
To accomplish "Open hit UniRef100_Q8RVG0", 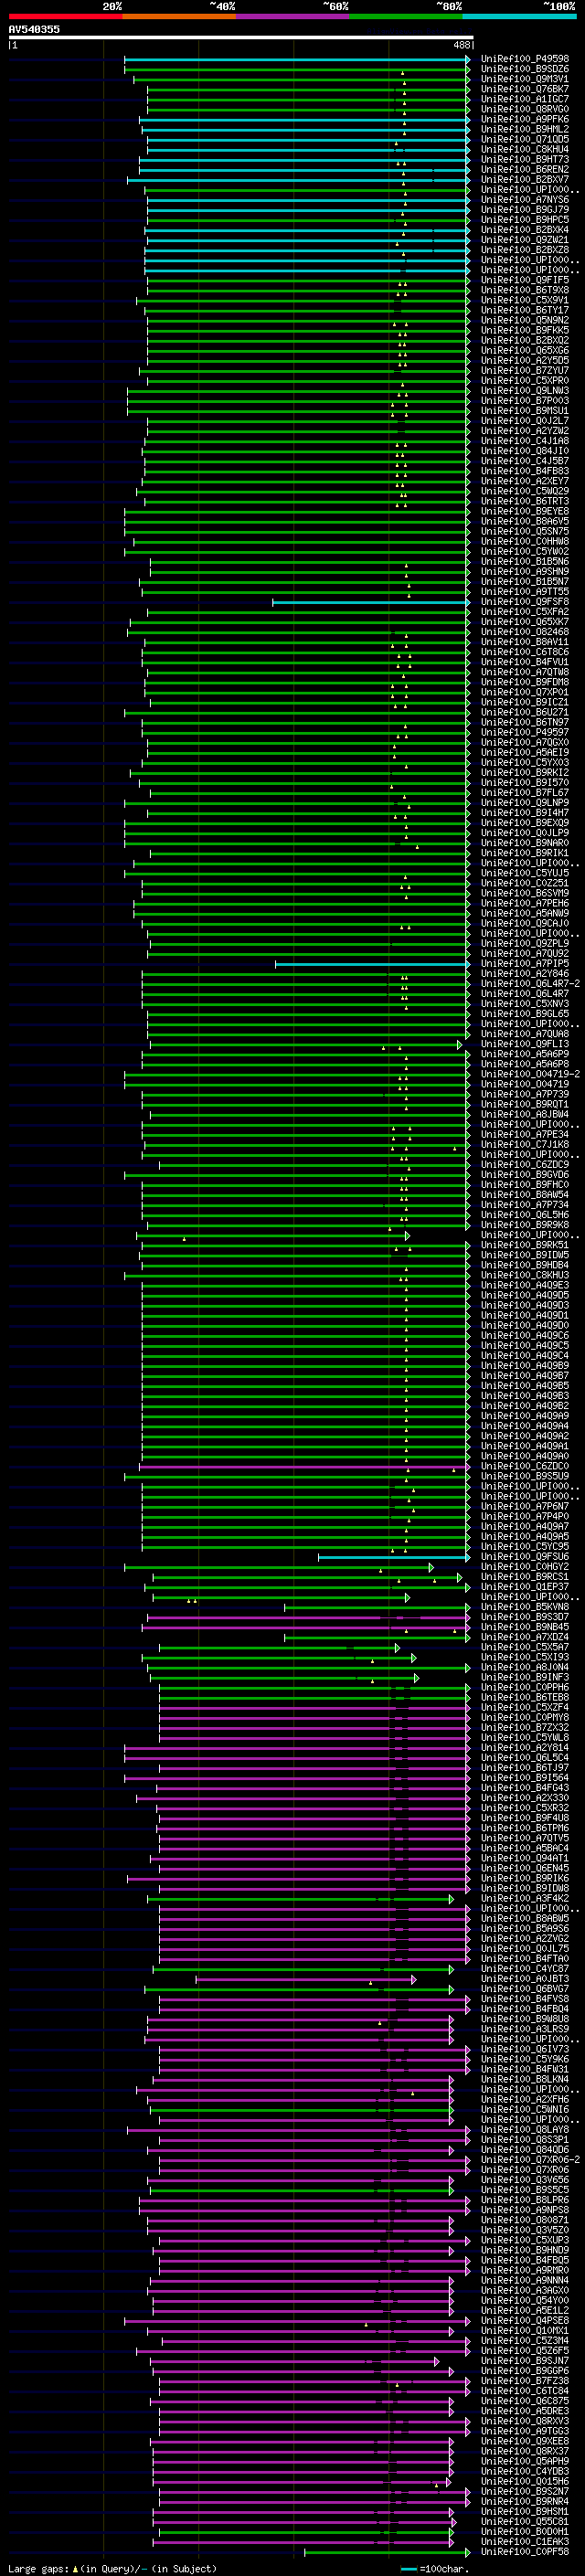I will click(524, 109).
